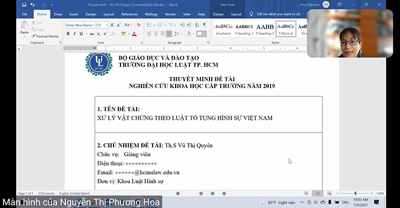400x208 pixels.
Task: Click the volume icon in the system tray
Action: (x=316, y=203)
